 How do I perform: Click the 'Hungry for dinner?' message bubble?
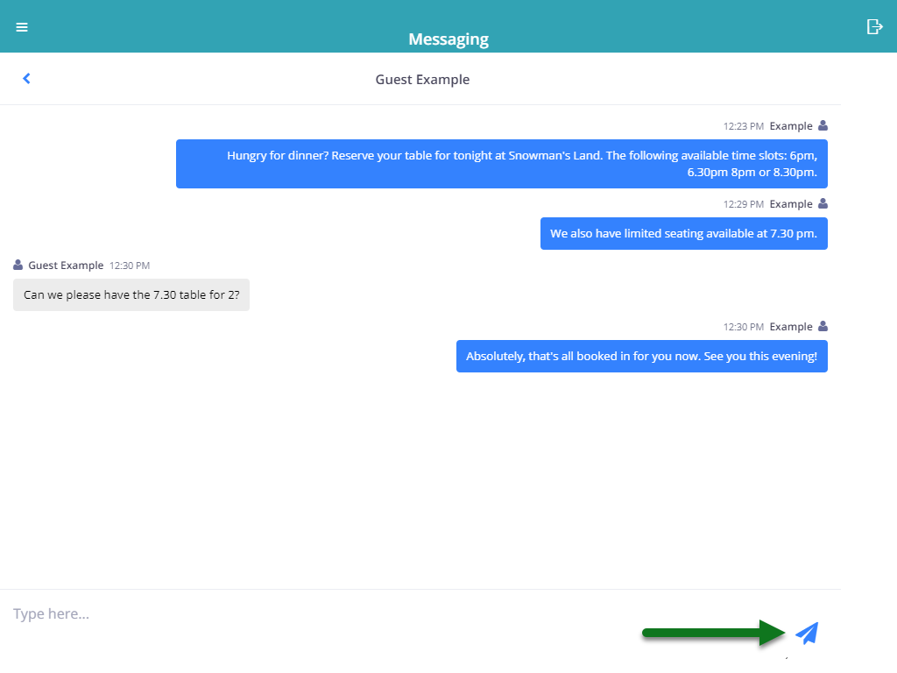pos(502,164)
